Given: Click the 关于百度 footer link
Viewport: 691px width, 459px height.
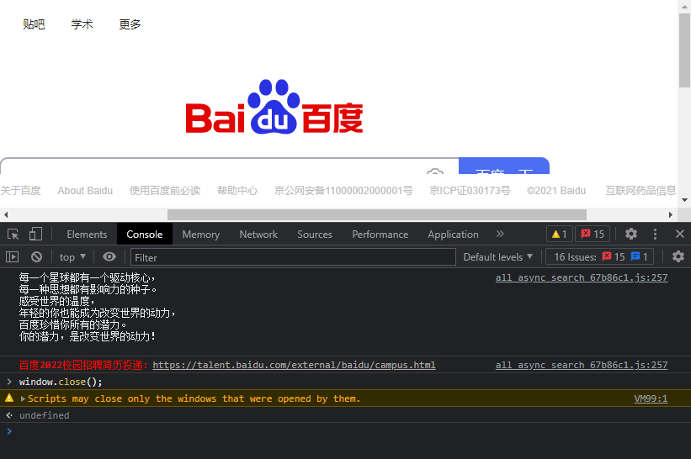Looking at the screenshot, I should pyautogui.click(x=20, y=191).
